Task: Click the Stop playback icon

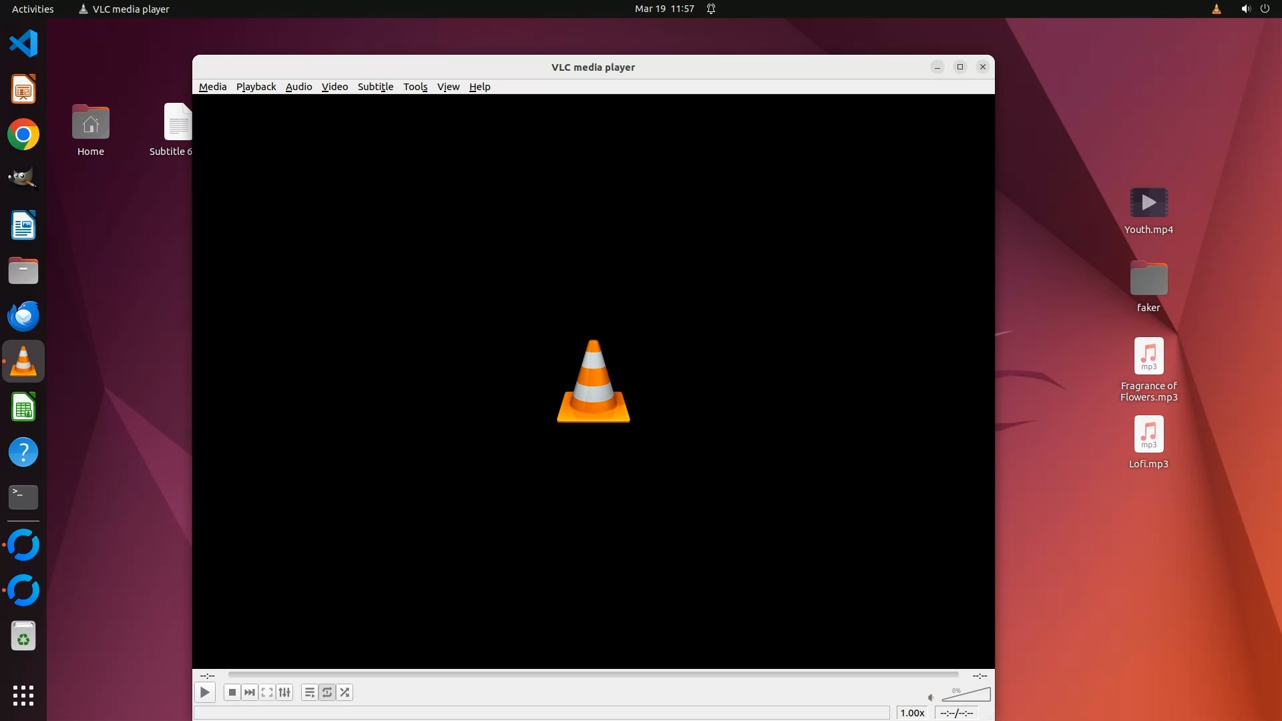Action: pos(232,692)
